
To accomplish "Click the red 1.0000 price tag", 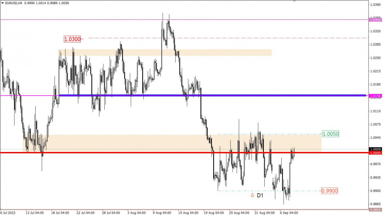I will [x=375, y=153].
